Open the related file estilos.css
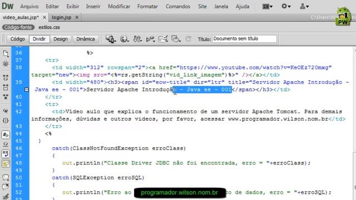356x200 pixels. tap(50, 27)
